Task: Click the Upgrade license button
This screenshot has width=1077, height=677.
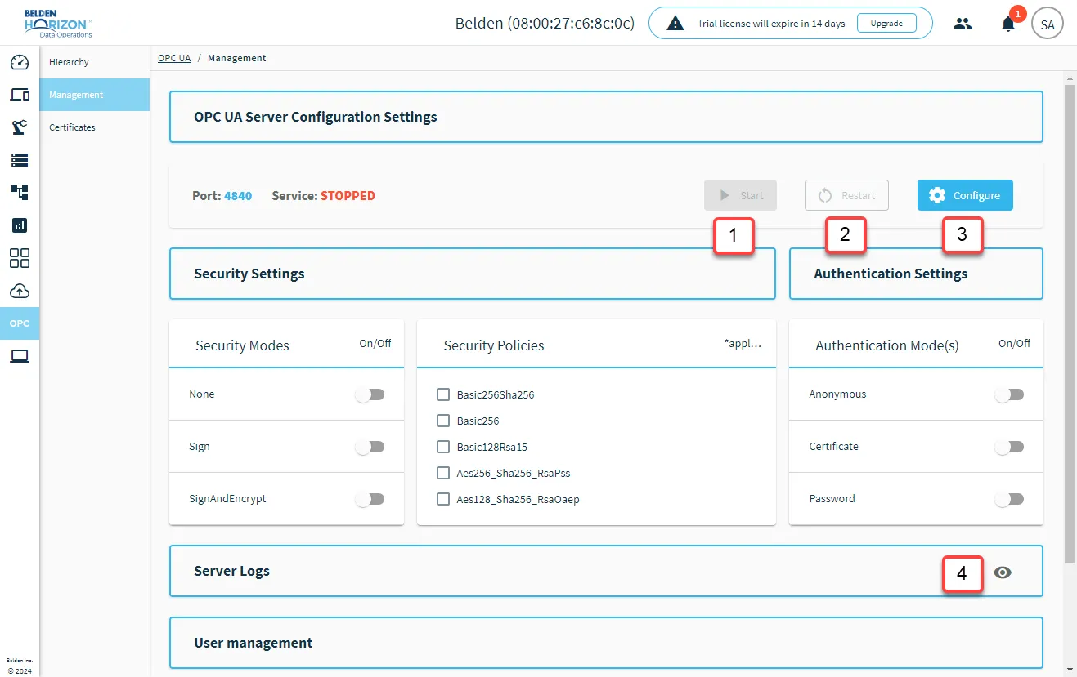Action: [x=886, y=23]
